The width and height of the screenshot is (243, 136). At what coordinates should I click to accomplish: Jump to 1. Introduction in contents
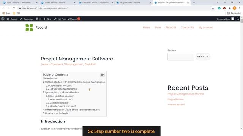click(x=50, y=78)
